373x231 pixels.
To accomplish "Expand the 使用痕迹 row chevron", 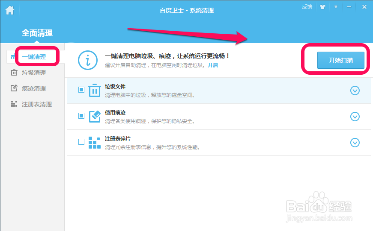I will click(355, 117).
